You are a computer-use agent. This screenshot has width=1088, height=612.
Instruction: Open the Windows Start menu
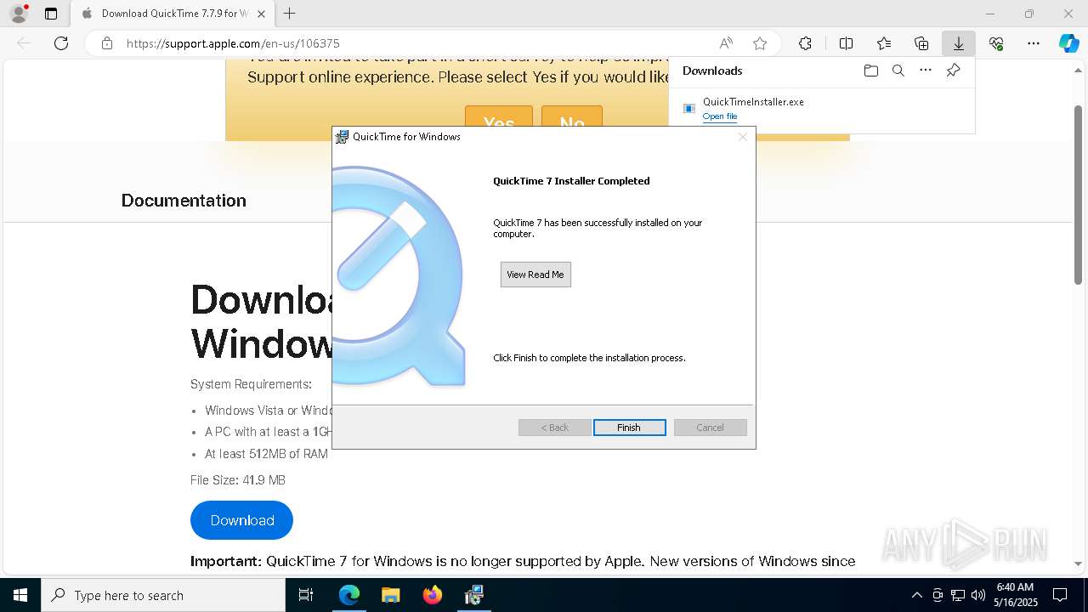coord(20,595)
